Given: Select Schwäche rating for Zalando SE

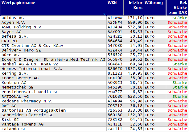Looking at the screenshot, I should tap(177, 129).
